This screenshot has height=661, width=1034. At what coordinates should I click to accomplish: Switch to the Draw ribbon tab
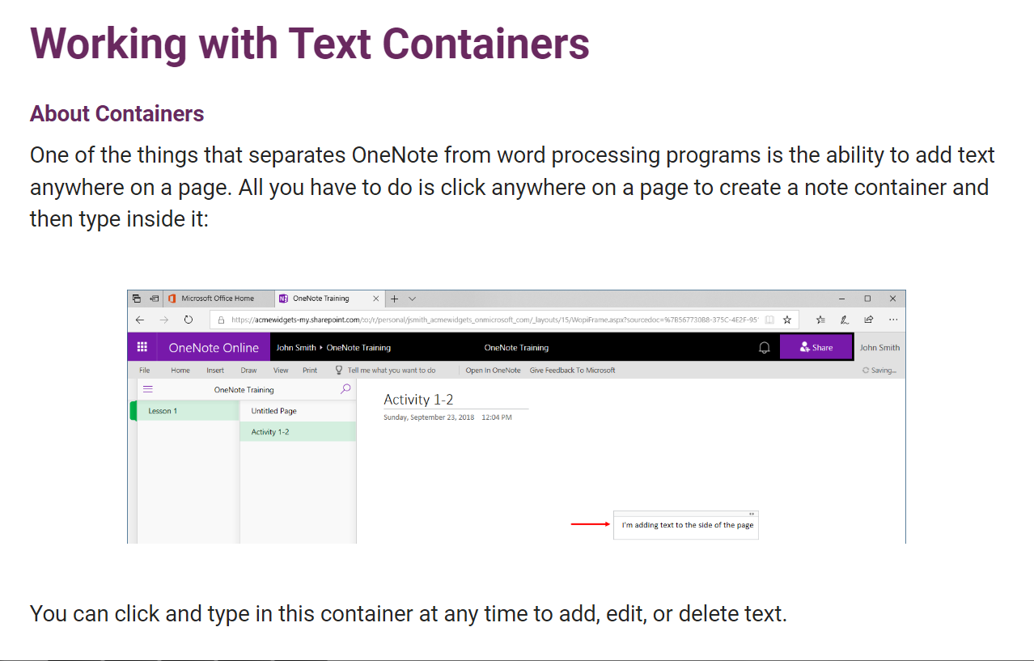click(x=248, y=371)
